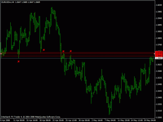Click the 1.5805 price axis label

coord(159,38)
